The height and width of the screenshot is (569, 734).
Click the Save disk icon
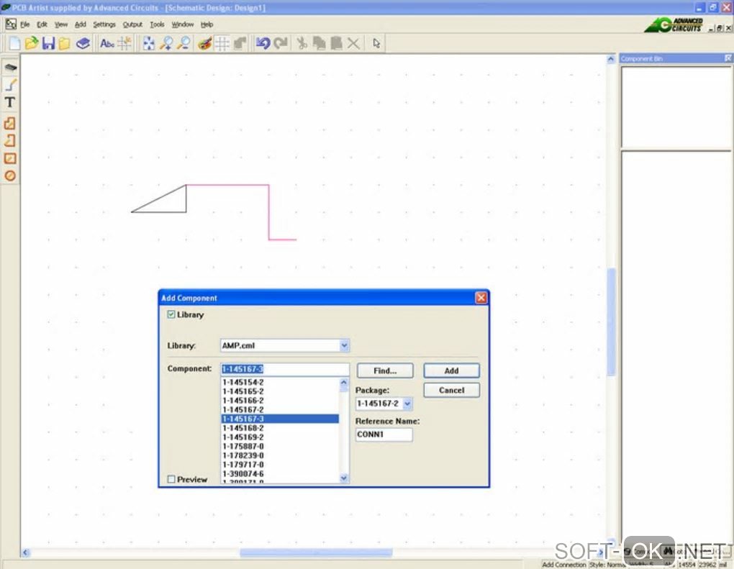tap(48, 44)
